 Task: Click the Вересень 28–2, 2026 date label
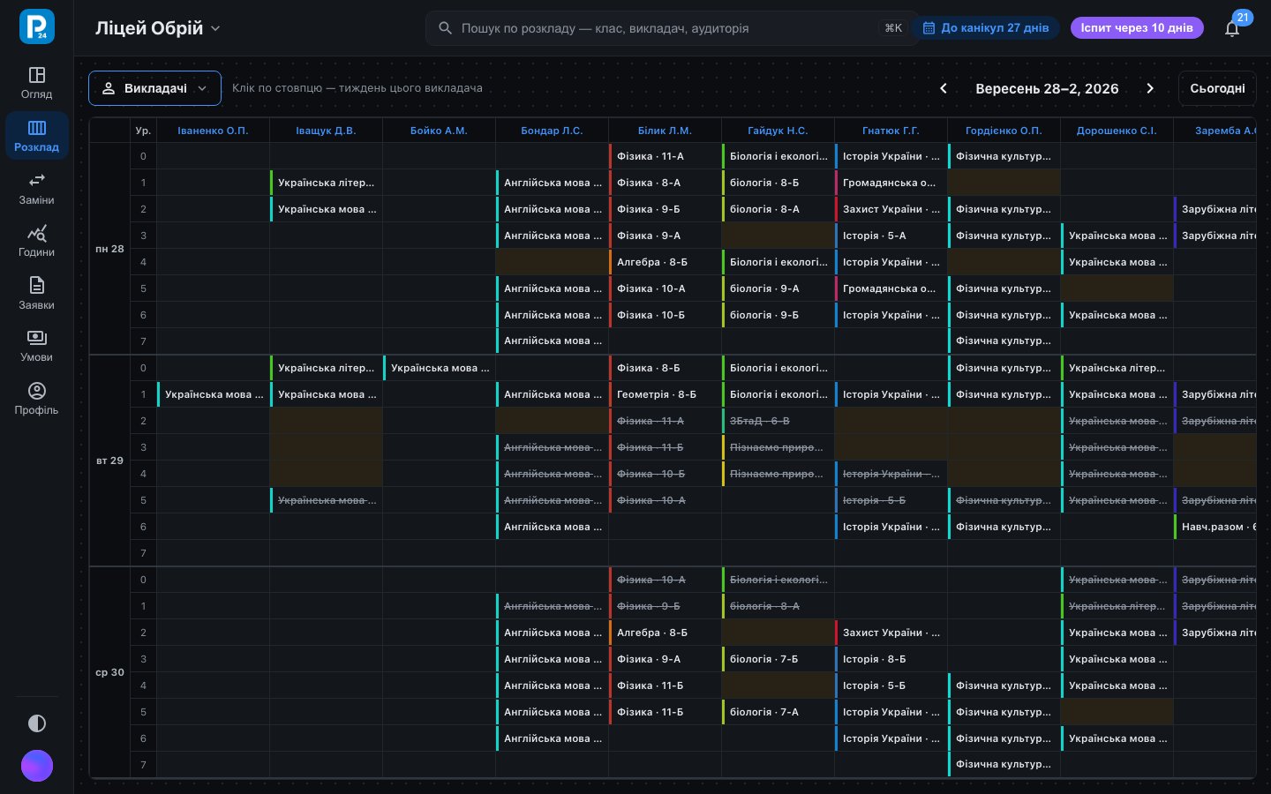(x=1047, y=88)
